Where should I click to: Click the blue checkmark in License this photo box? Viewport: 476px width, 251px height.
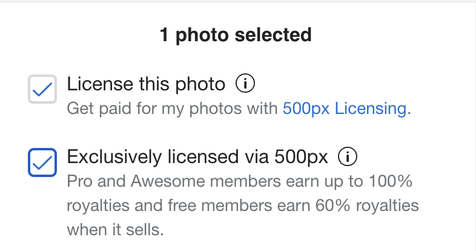[x=42, y=89]
